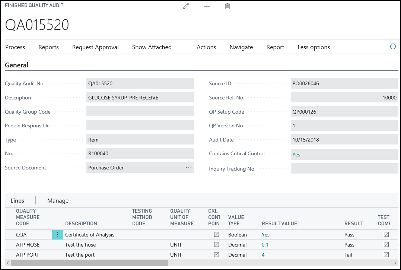Open the three-dot menu on COA row
This screenshot has height=270, width=401.
(57, 235)
